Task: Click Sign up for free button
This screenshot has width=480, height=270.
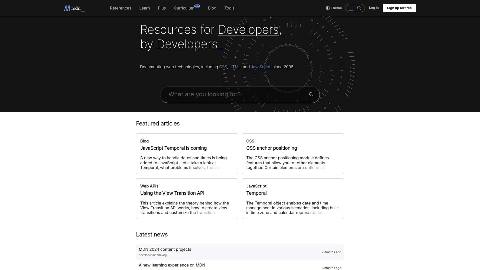Action: [399, 8]
